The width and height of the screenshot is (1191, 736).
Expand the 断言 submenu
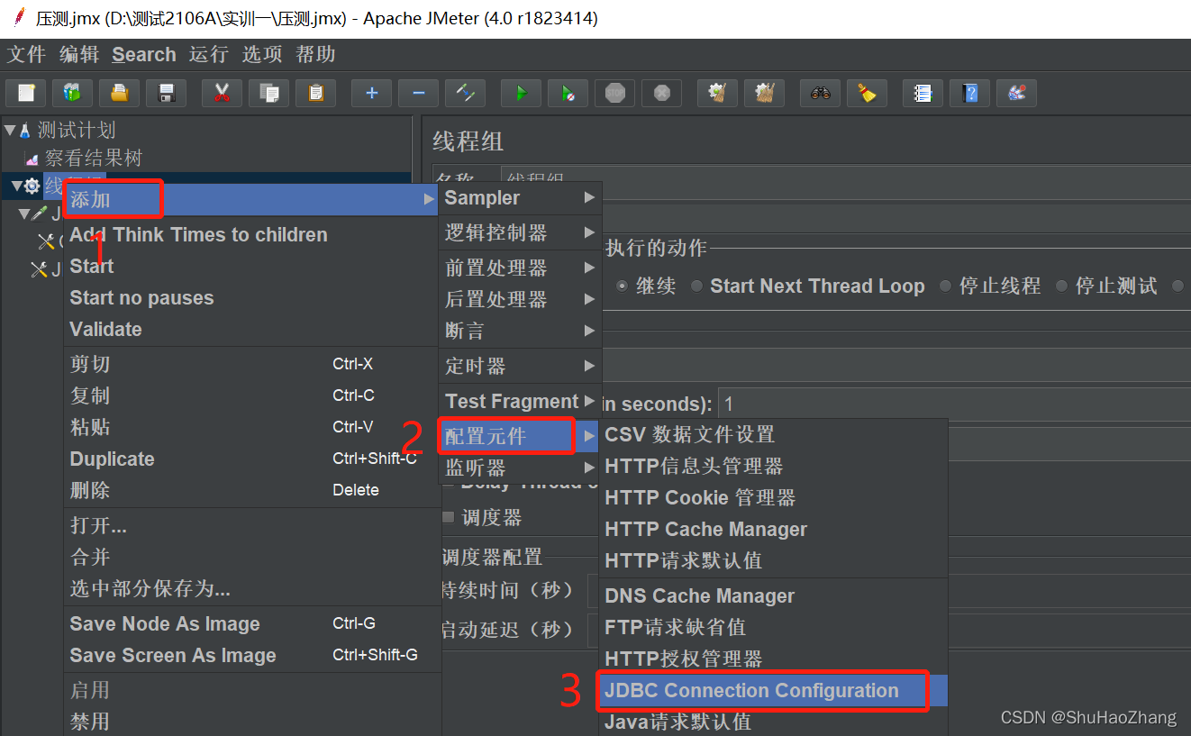tap(520, 331)
